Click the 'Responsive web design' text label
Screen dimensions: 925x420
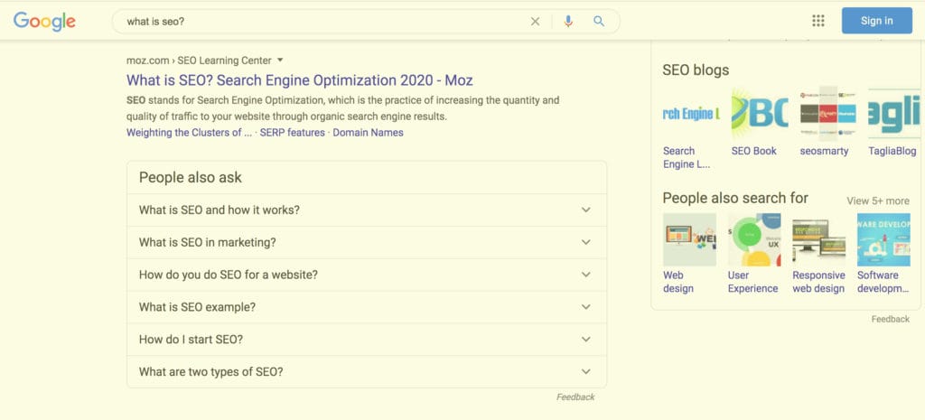pyautogui.click(x=818, y=282)
